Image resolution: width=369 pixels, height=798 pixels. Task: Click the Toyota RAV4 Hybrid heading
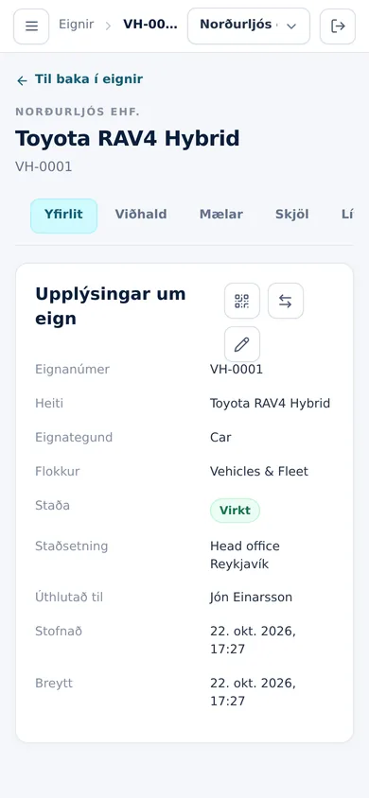coord(127,138)
